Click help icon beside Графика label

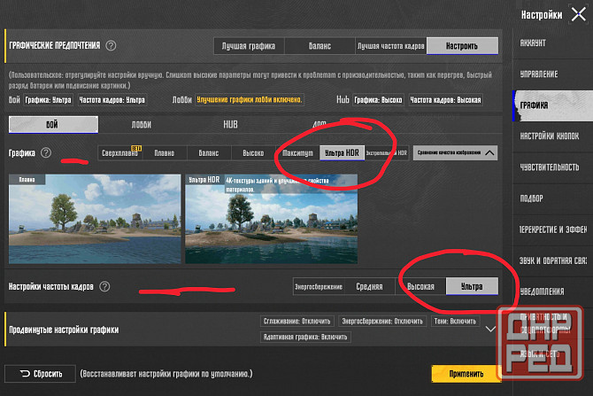pos(46,153)
